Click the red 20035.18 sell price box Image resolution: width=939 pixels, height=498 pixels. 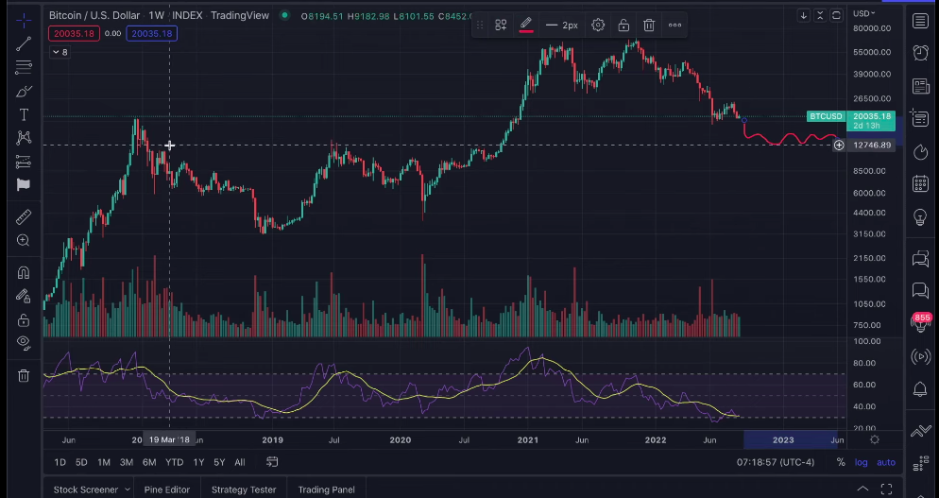point(74,34)
